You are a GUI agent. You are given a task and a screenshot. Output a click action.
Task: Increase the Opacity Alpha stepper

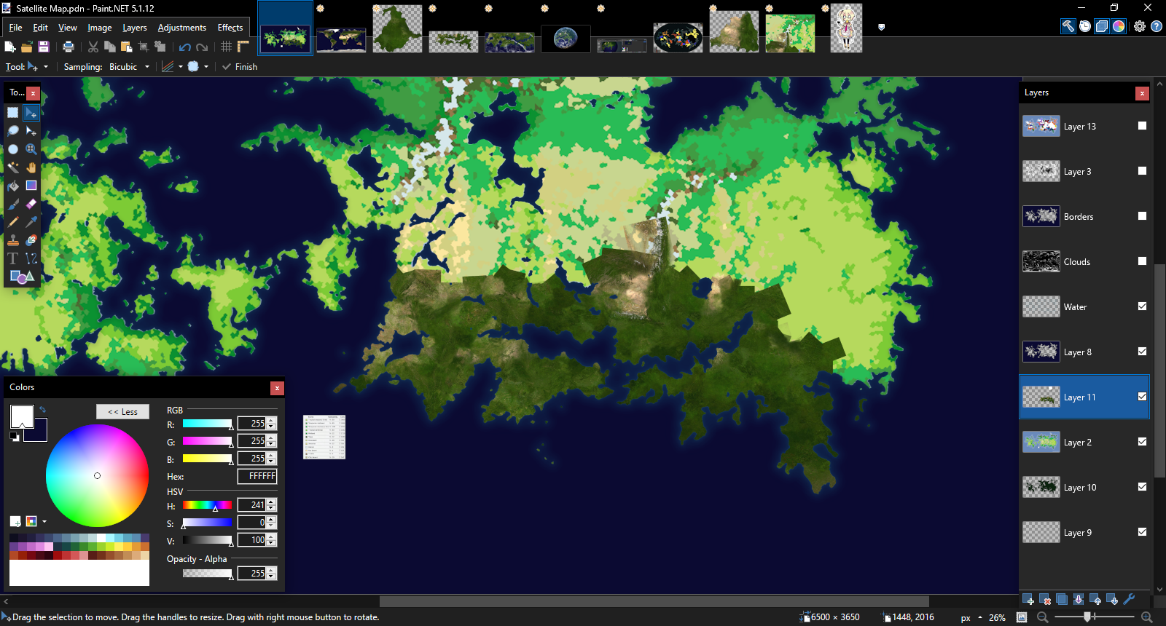[x=271, y=570]
